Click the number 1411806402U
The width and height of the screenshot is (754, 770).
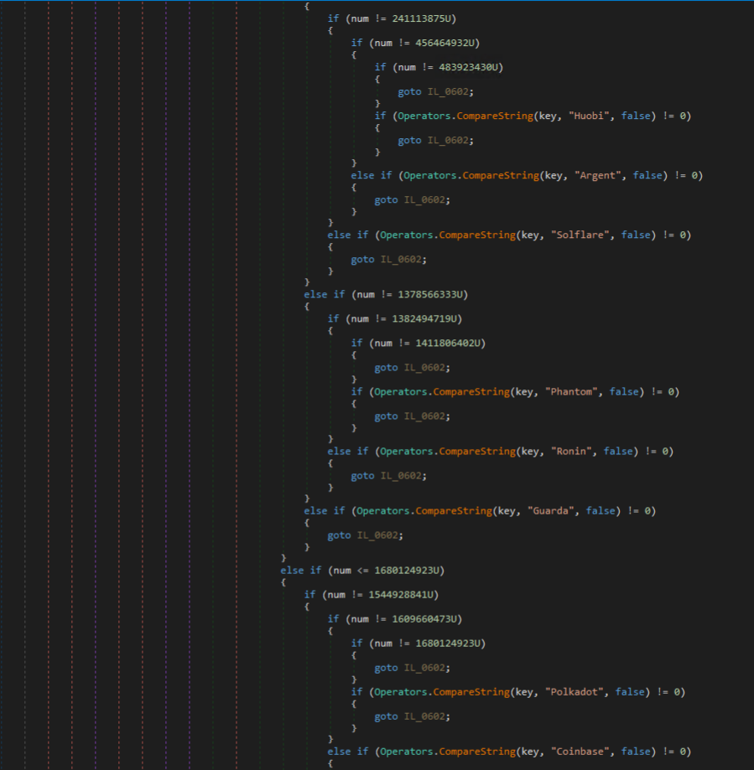[x=448, y=344]
